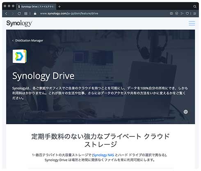Open the speed dial grid icon
The image size is (201, 171).
[x=26, y=14]
